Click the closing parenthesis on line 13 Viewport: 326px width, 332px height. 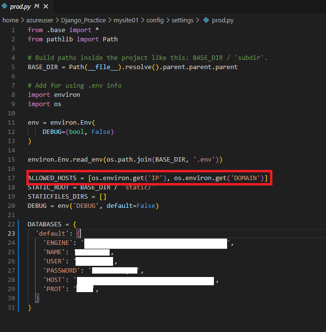[x=30, y=141]
